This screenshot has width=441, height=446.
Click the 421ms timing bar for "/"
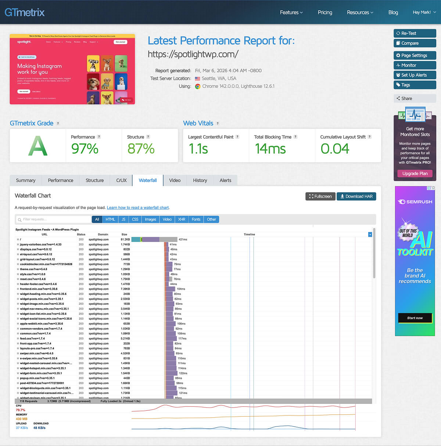pyautogui.click(x=154, y=239)
